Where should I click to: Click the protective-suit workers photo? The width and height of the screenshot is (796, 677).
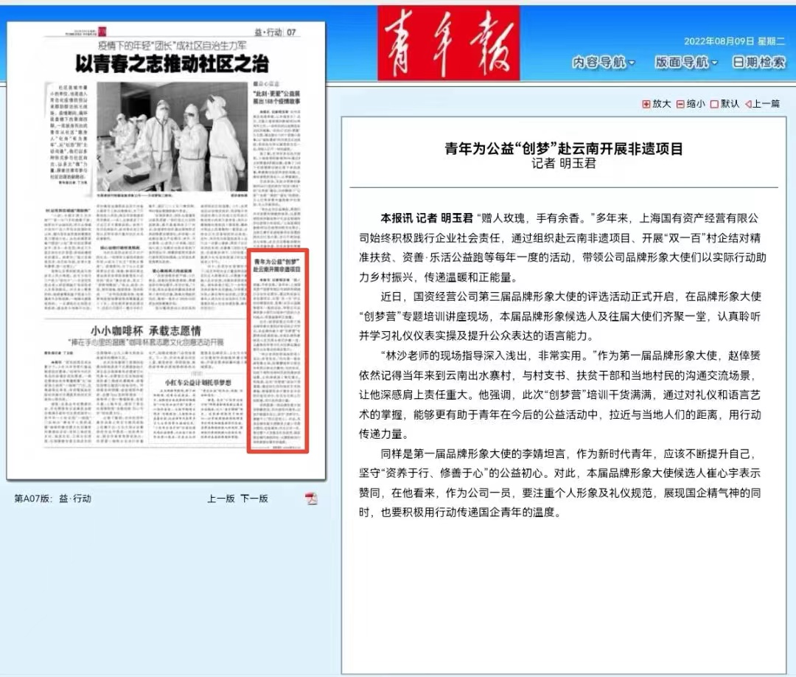[x=172, y=136]
